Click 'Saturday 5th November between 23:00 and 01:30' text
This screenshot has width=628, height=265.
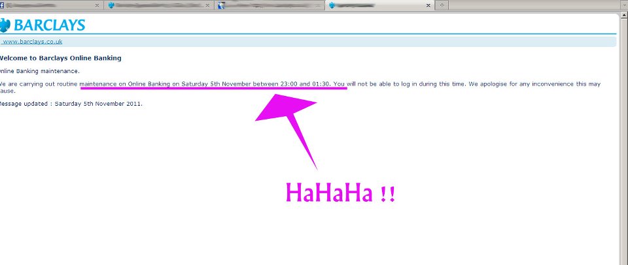click(256, 84)
